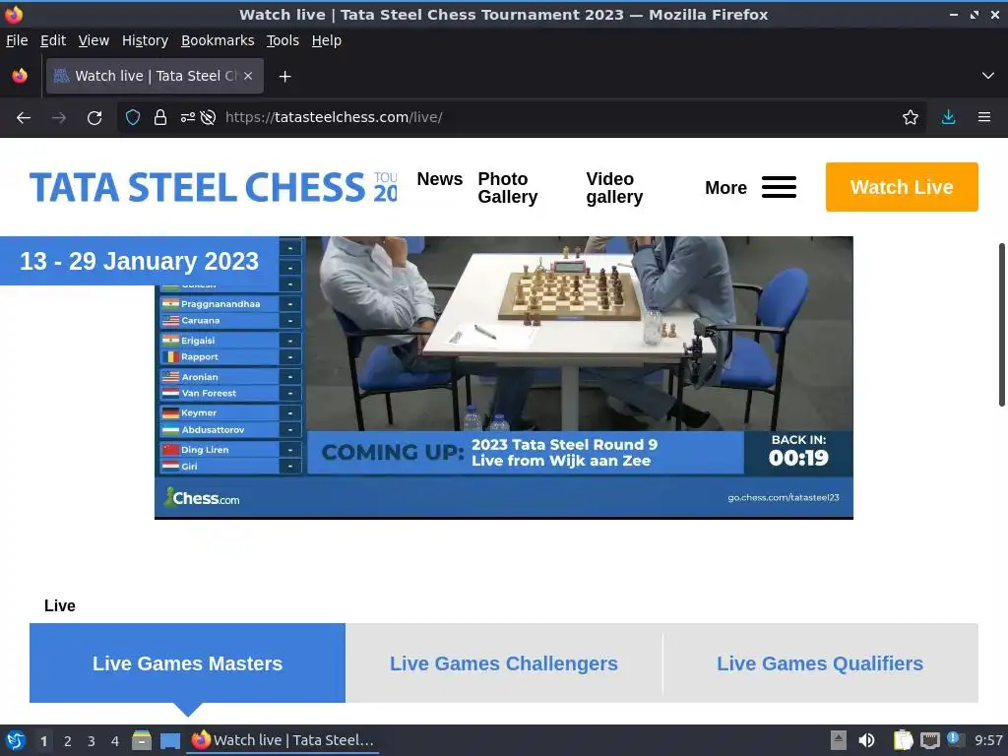Click the eject removable media tray icon
1008x756 pixels.
[839, 740]
